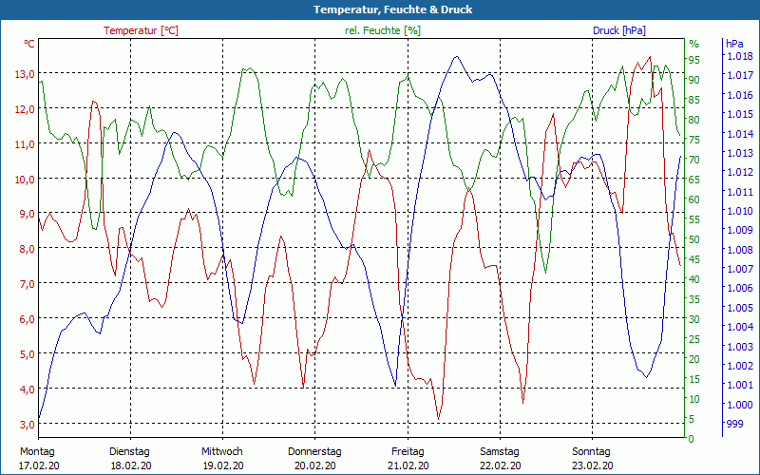Click the 1.001 pressure axis value
The height and width of the screenshot is (475, 760).
[x=740, y=385]
